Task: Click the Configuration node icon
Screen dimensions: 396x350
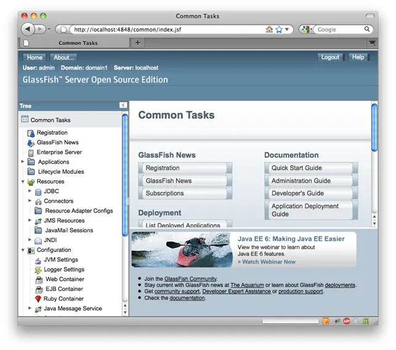Action: (x=31, y=250)
